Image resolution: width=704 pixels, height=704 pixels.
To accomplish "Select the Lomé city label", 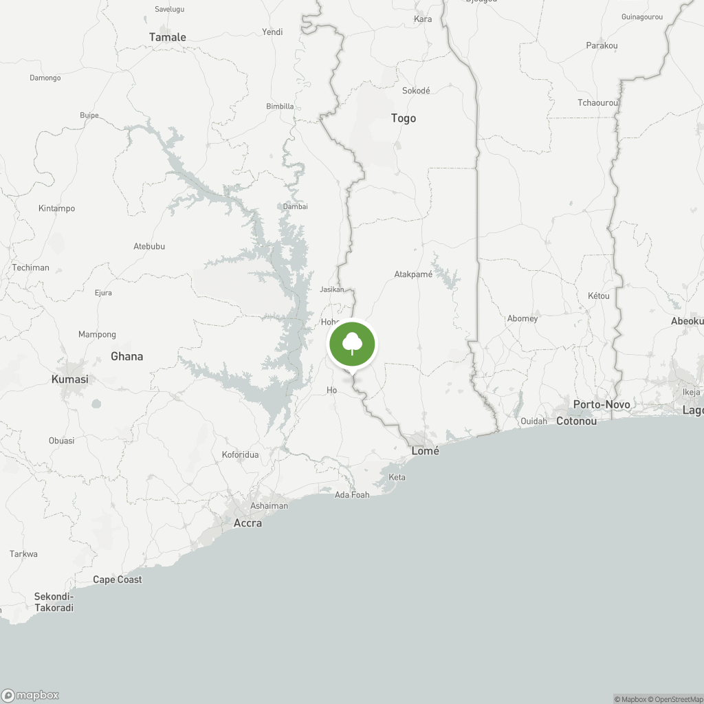I will click(x=425, y=451).
